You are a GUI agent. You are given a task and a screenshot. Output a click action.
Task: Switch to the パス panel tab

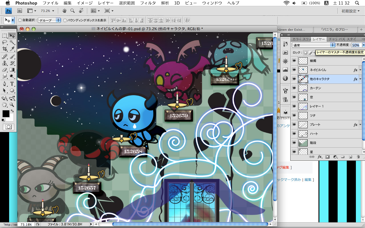342,39
